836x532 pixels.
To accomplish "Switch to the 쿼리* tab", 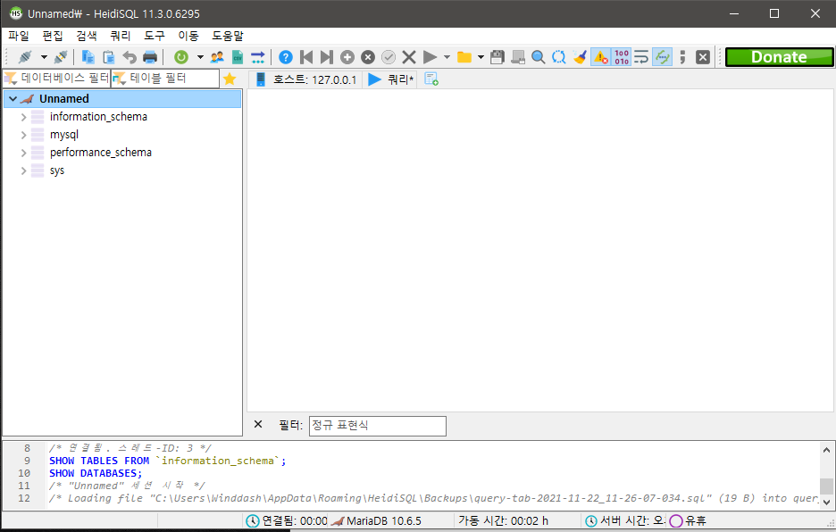I will point(391,79).
